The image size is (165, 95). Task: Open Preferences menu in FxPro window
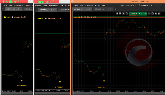tap(89, 6)
